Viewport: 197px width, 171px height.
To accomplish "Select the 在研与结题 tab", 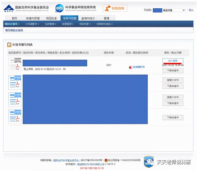I will coord(70,18).
